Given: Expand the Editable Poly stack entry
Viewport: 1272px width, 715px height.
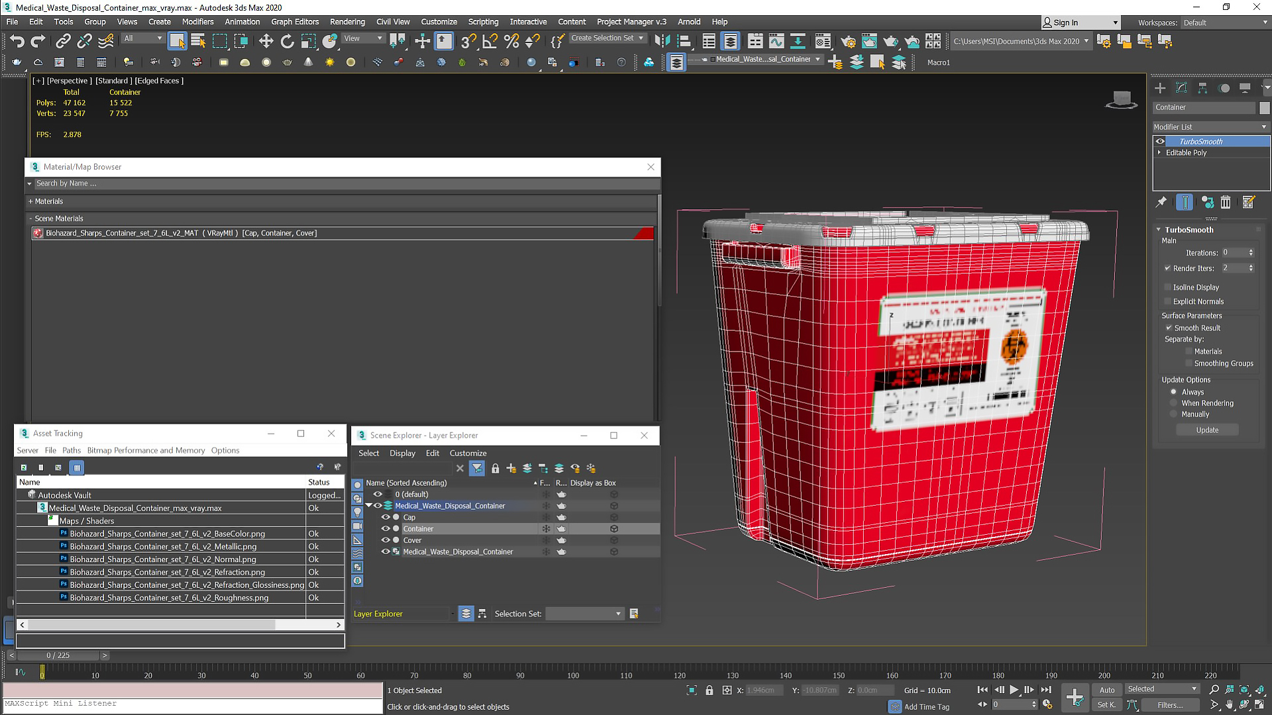Looking at the screenshot, I should [x=1159, y=152].
